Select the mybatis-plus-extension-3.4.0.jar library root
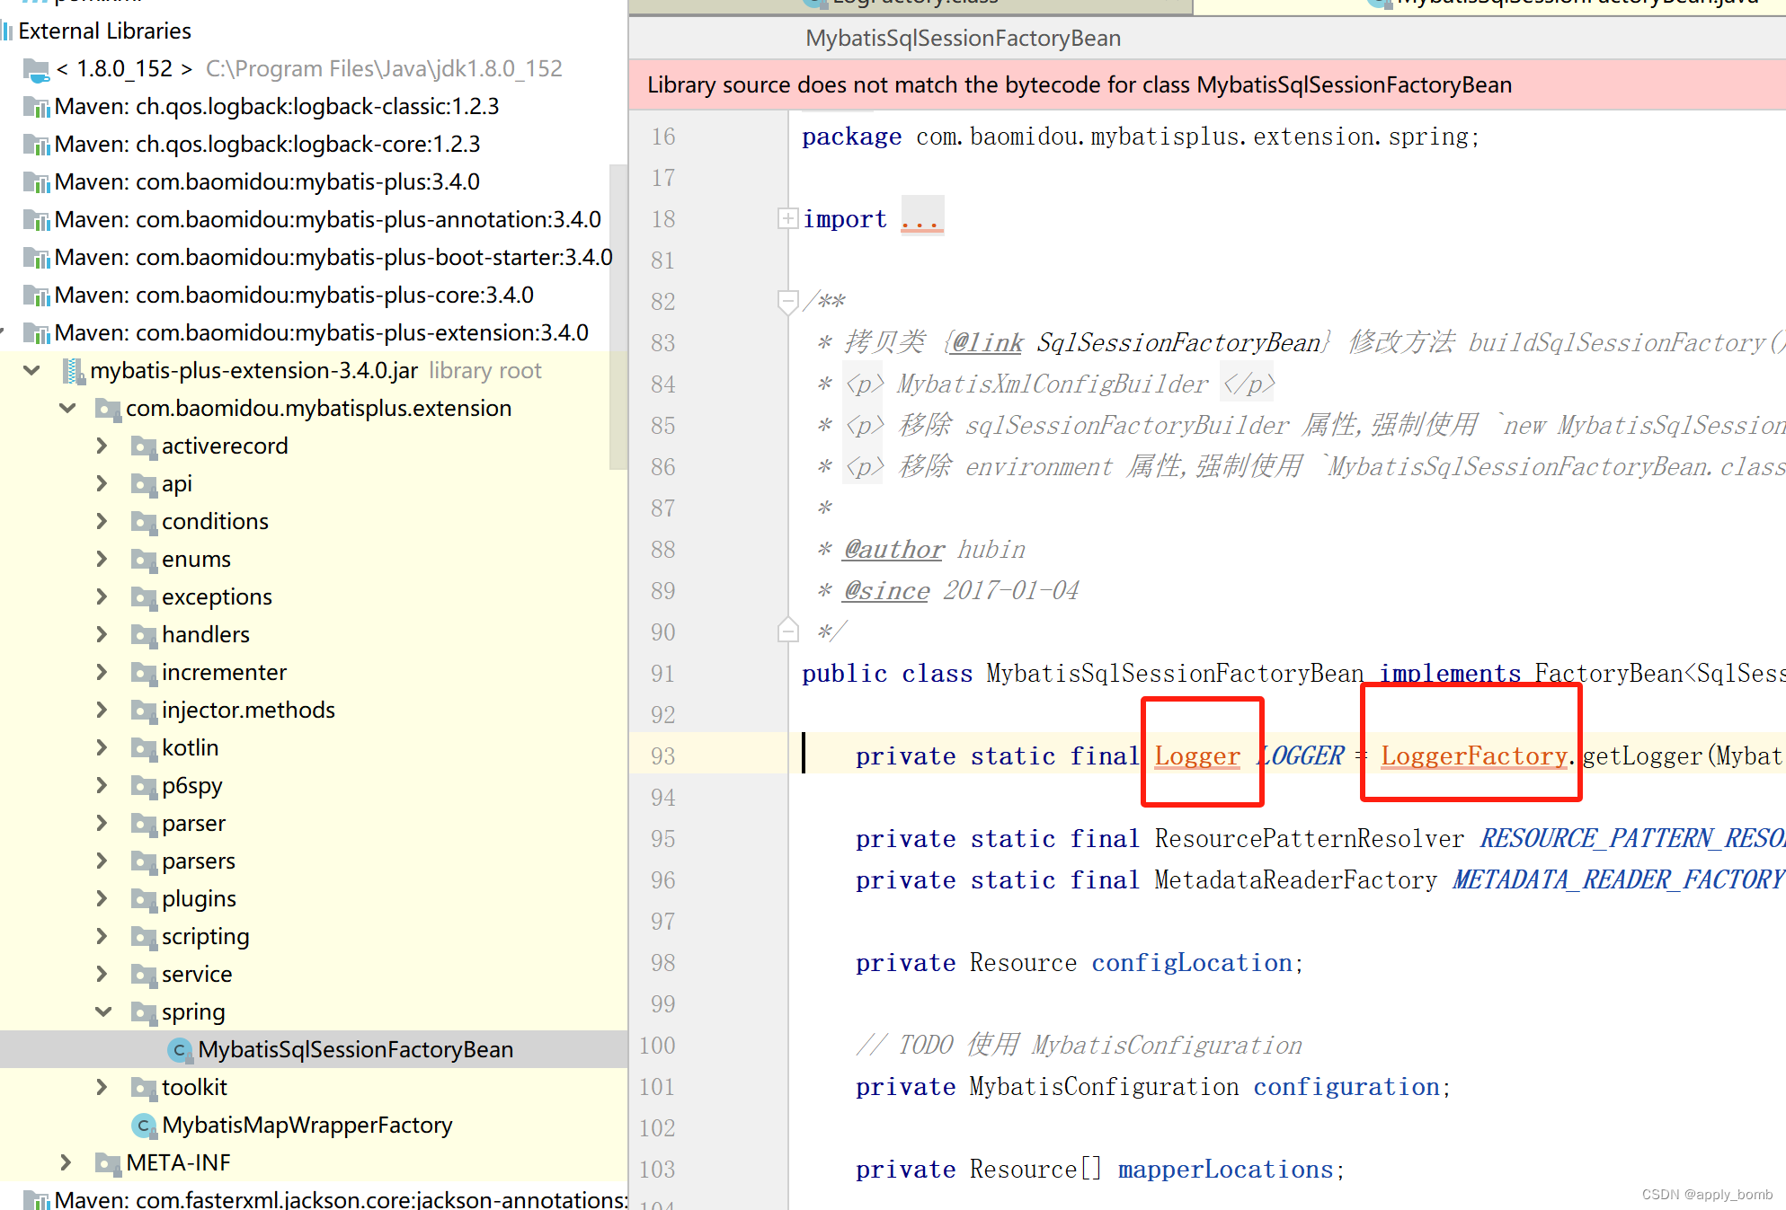Viewport: 1786px width, 1210px height. tap(252, 370)
